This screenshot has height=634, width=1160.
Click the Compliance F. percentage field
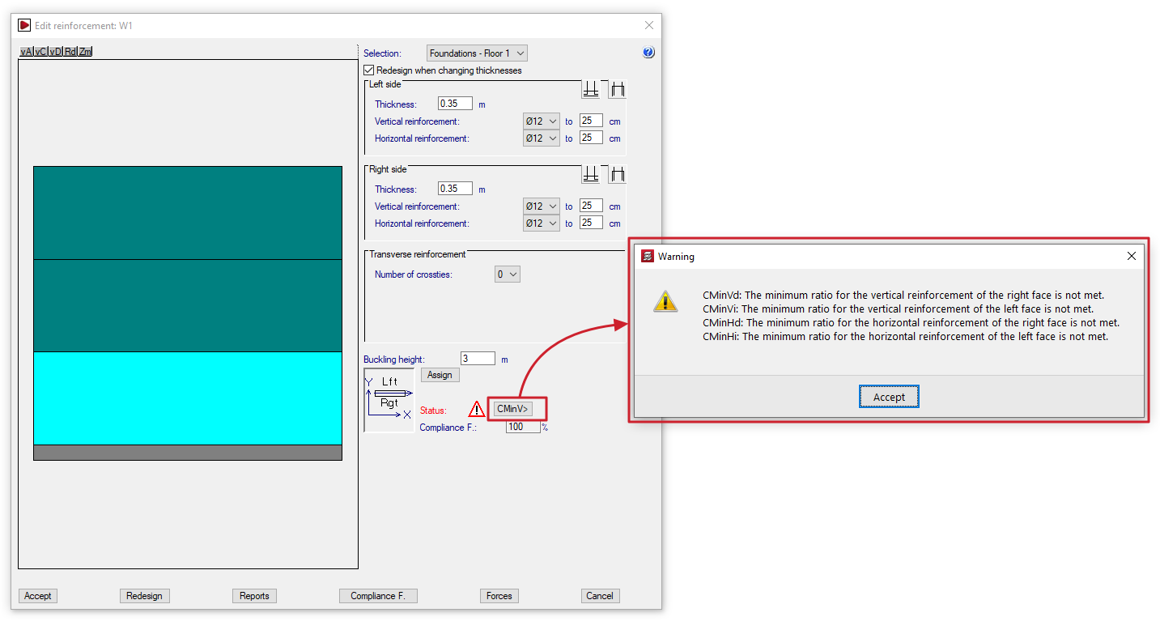(x=523, y=427)
